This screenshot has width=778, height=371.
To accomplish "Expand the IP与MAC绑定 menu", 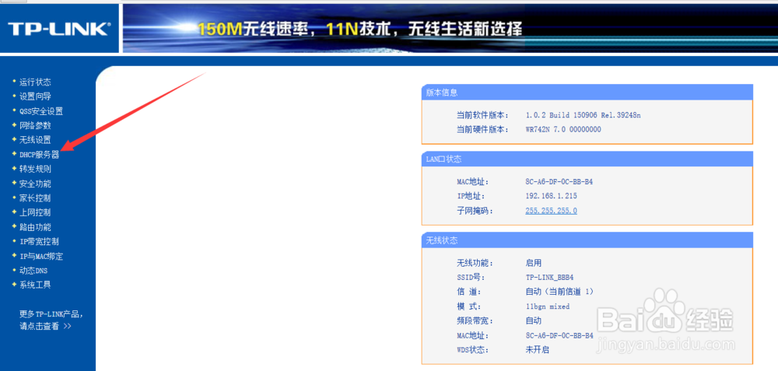I will [x=41, y=257].
